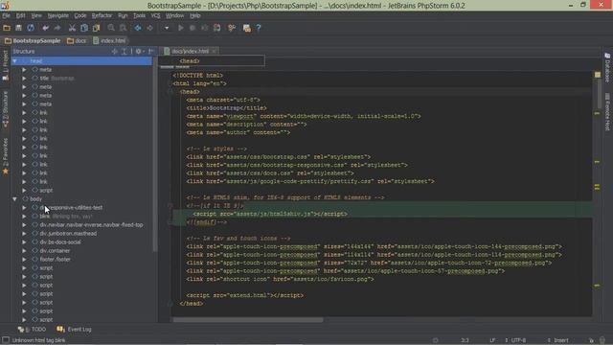Click the Replace icon in toolbar

[x=124, y=28]
